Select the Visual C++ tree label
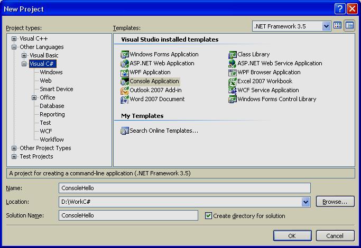This screenshot has width=361, height=248. (x=34, y=38)
